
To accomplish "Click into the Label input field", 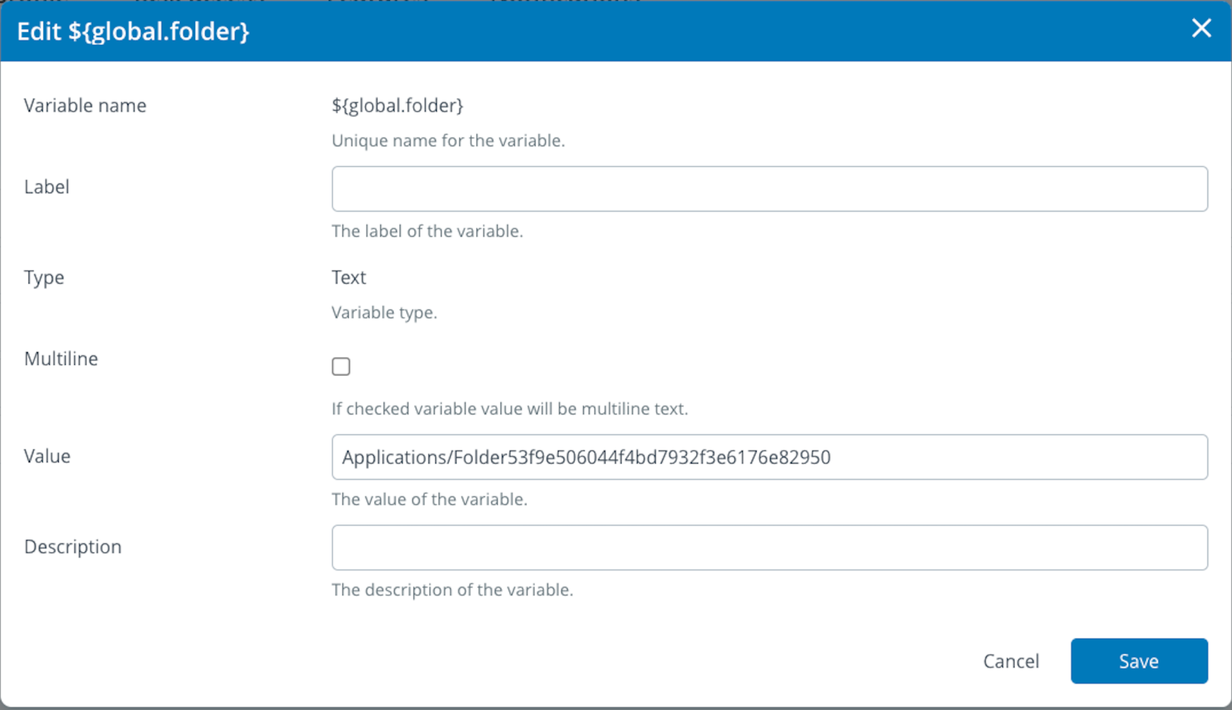I will [x=770, y=189].
